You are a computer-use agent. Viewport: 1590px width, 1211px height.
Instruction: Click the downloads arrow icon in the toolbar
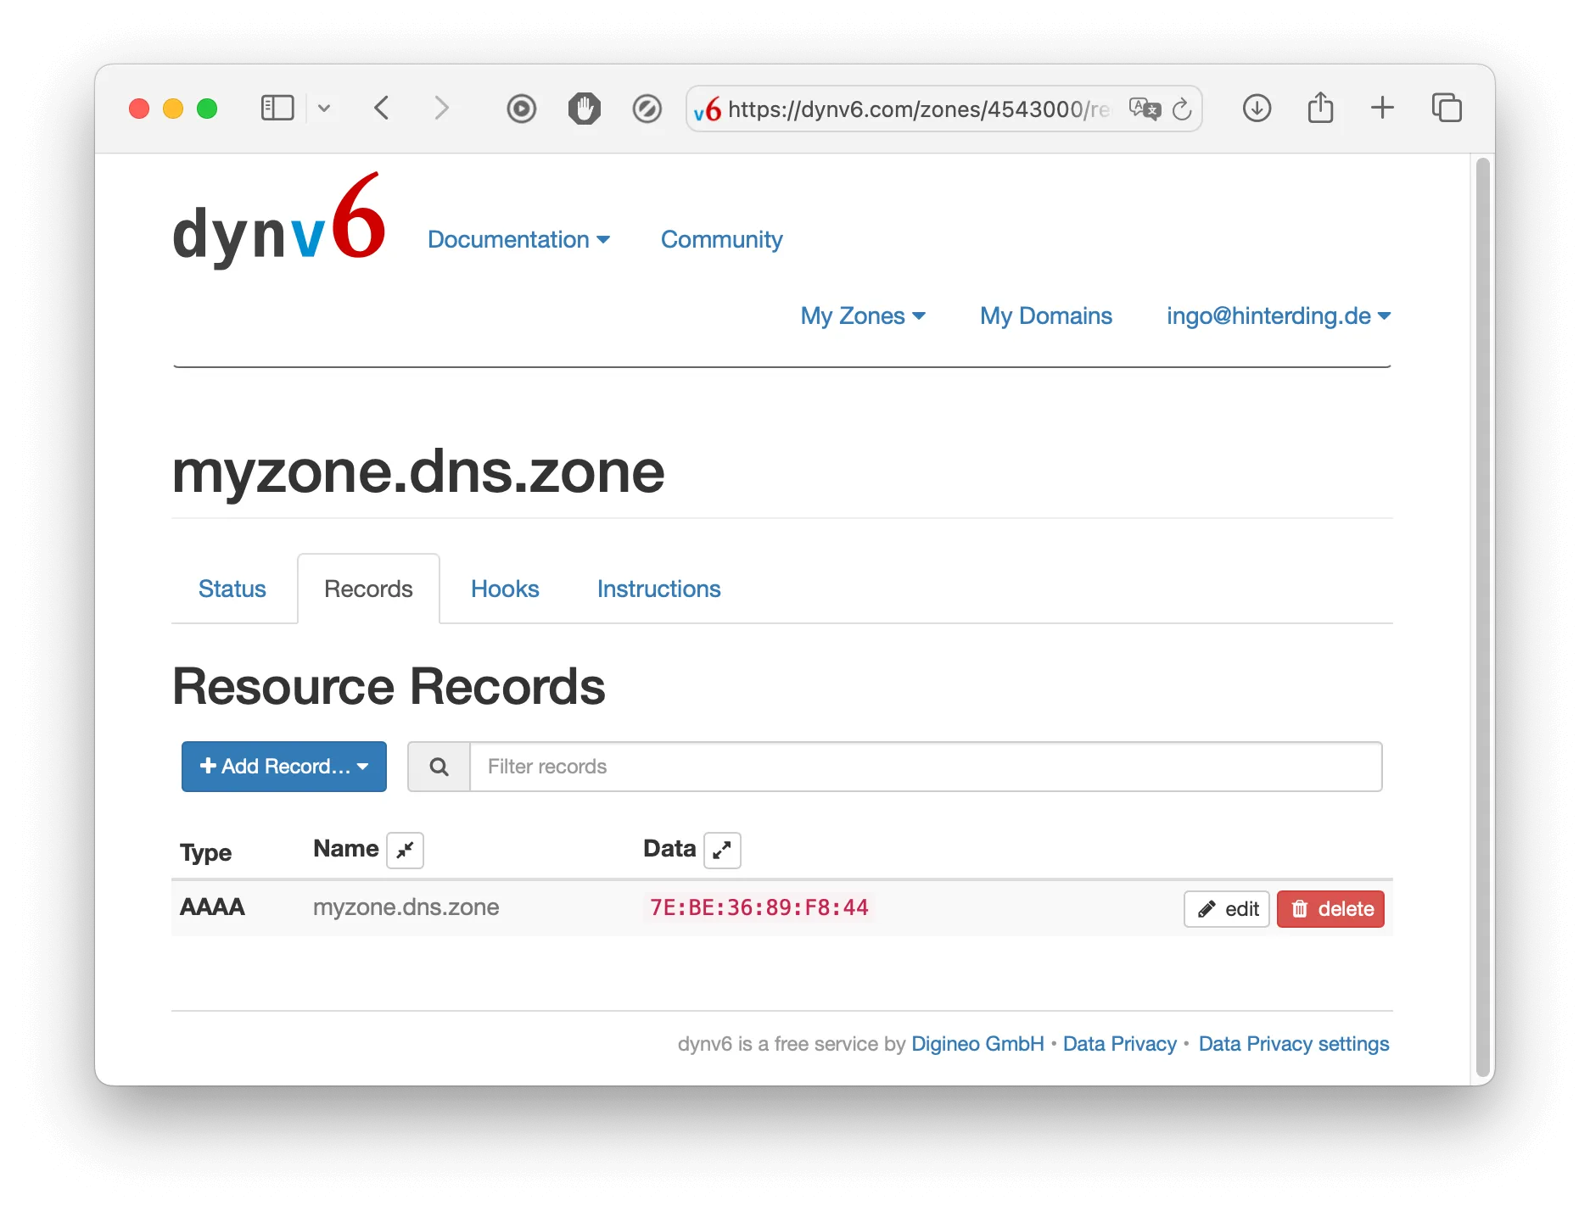coord(1257,108)
